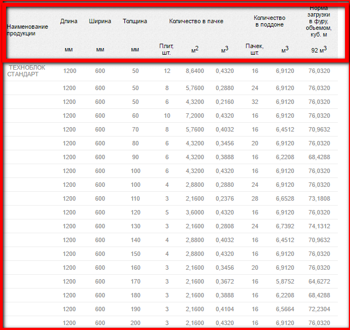Screen dimensions: 350x330
Task: Click the Плит, шт. subheader
Action: pos(166,49)
